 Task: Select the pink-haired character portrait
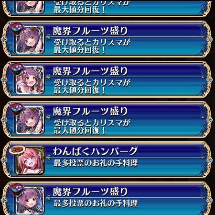tap(30, 160)
